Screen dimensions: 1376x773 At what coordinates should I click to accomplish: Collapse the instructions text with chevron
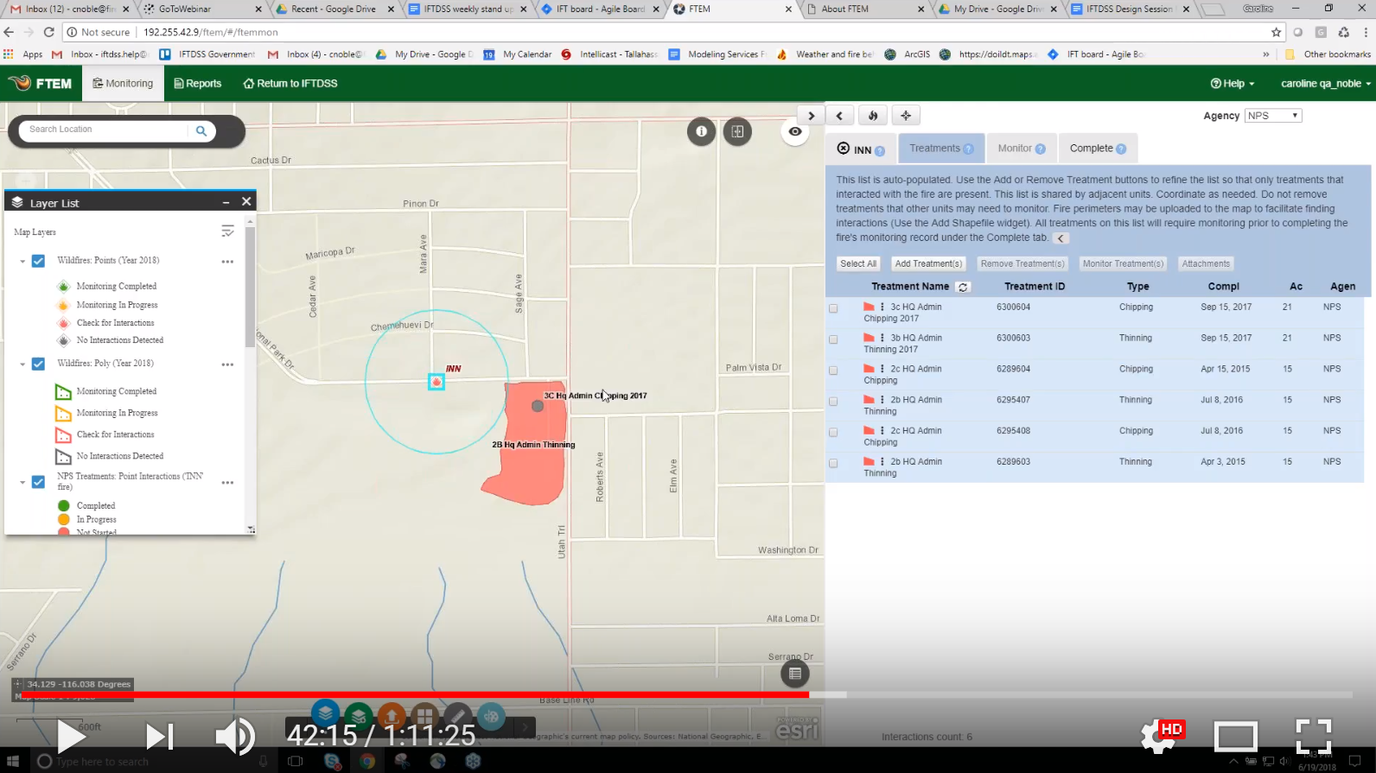(x=1061, y=238)
